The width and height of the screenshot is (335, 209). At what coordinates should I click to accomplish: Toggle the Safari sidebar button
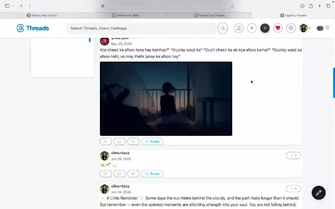coord(7,6)
